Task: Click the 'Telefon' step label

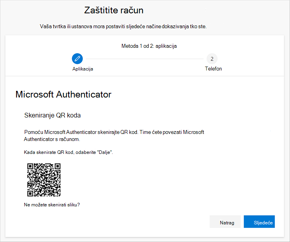Action: 213,69
